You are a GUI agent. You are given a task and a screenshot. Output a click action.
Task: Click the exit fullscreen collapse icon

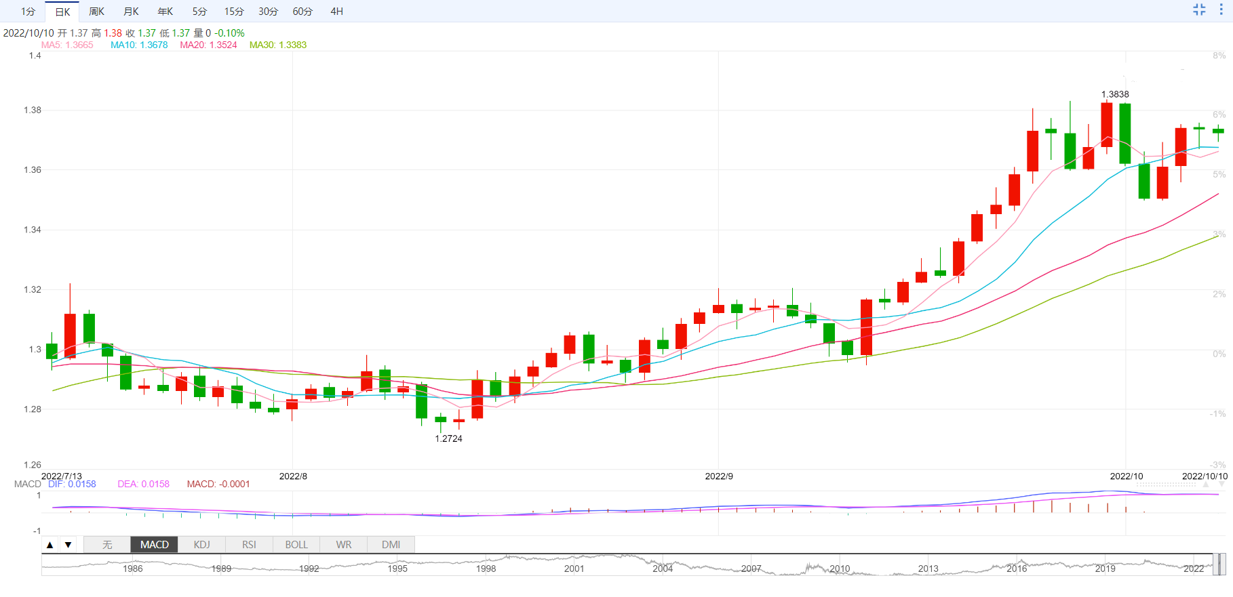tap(1199, 9)
